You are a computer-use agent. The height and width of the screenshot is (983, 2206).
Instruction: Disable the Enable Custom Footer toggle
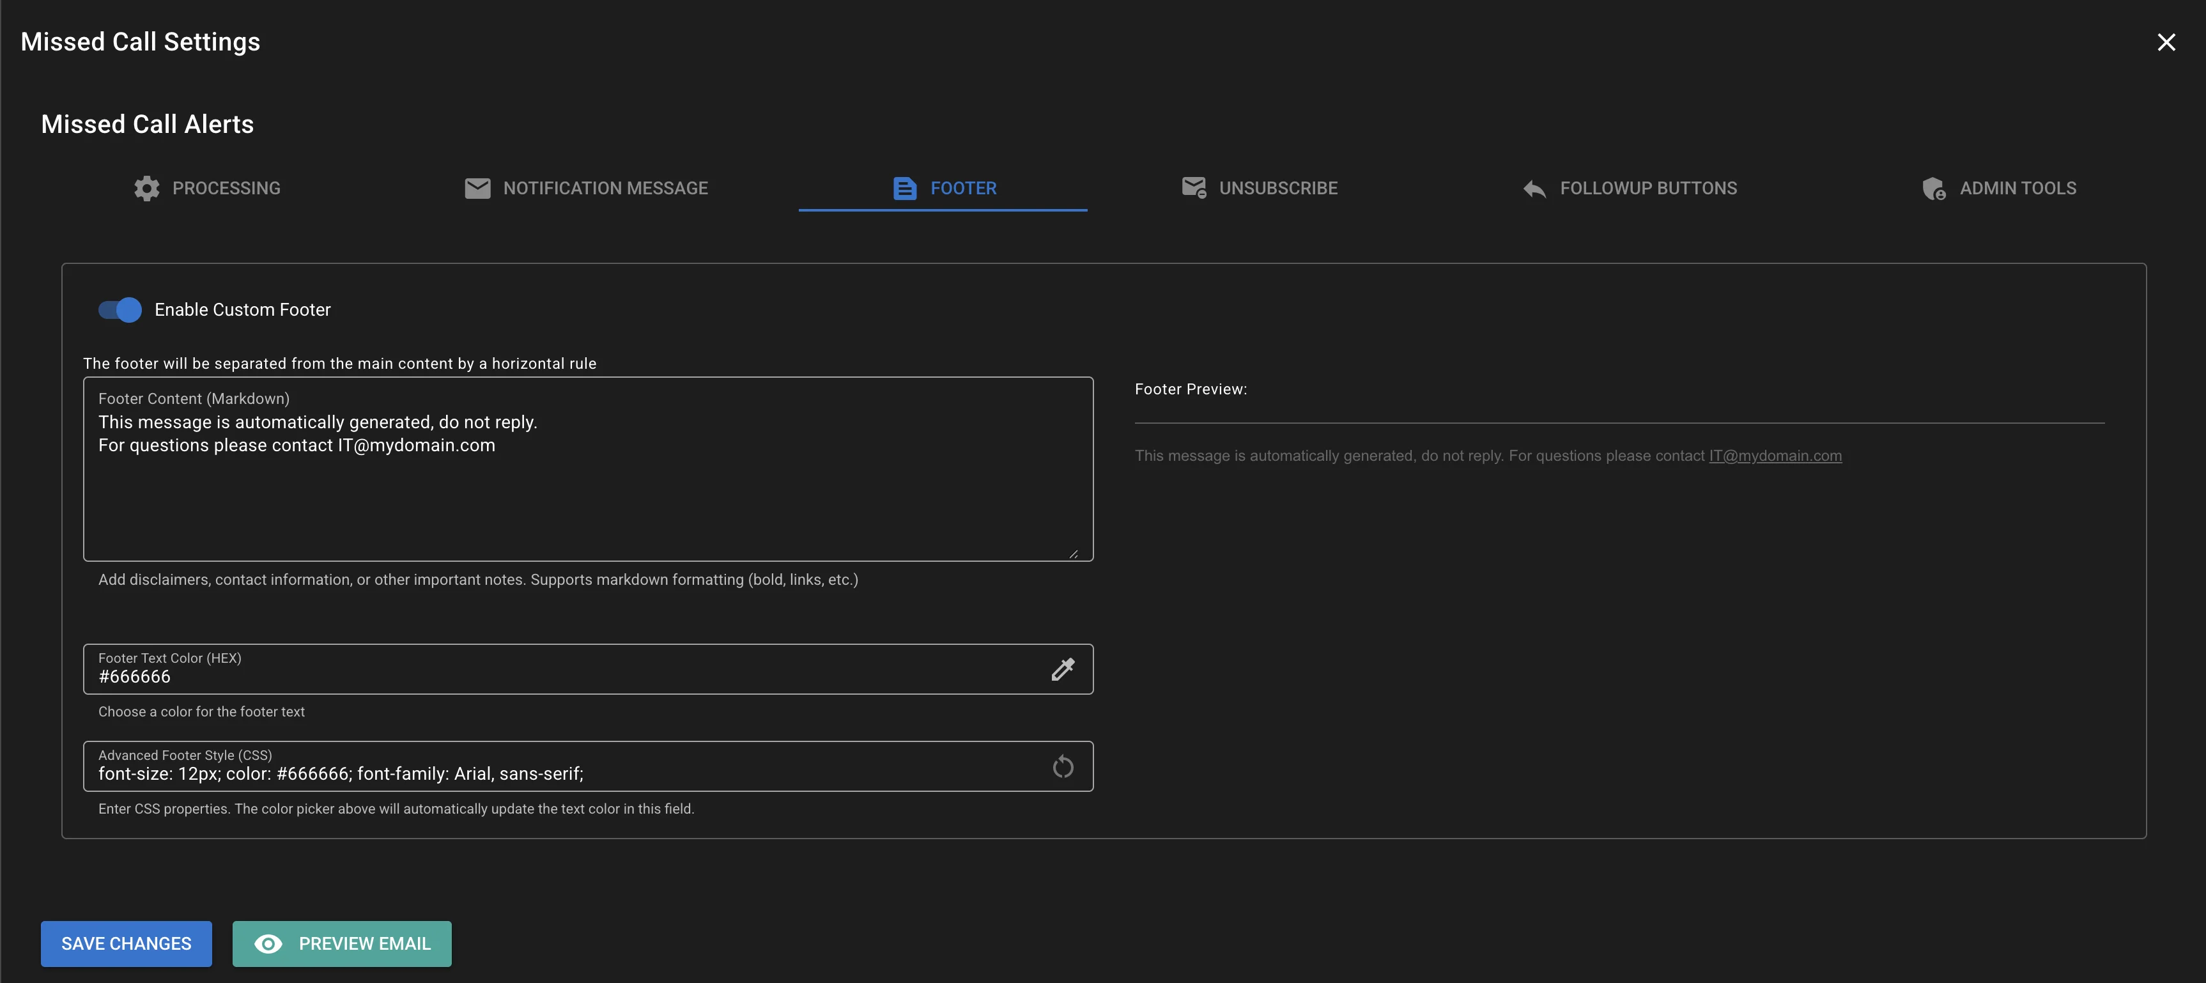119,310
